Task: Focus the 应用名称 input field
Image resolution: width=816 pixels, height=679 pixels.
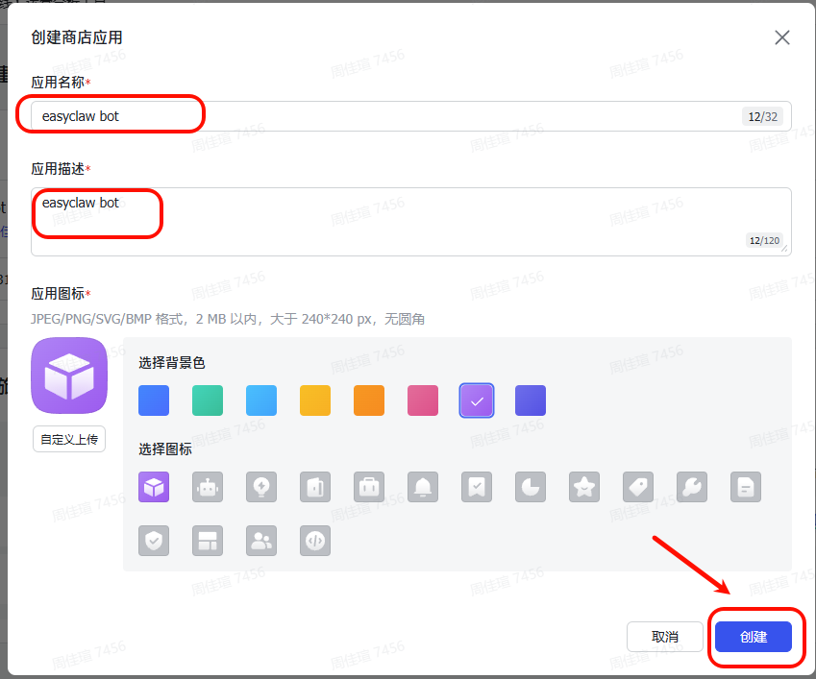Action: [411, 116]
